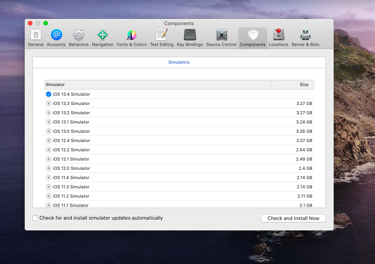375x264 pixels.
Task: Click the 2.49 GB size value
Action: click(304, 159)
